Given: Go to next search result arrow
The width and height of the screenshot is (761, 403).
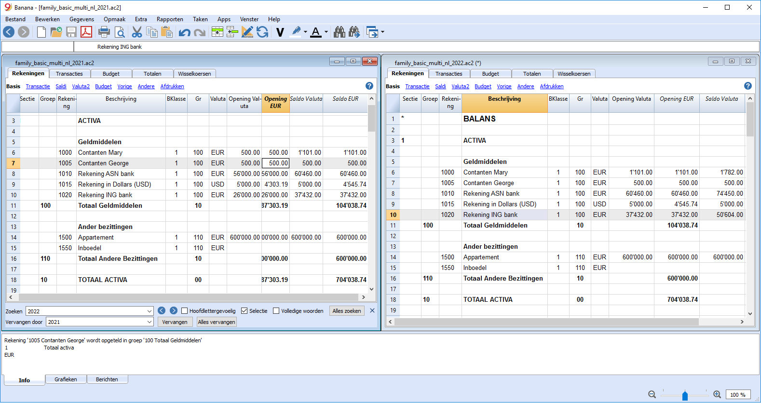Looking at the screenshot, I should 174,310.
